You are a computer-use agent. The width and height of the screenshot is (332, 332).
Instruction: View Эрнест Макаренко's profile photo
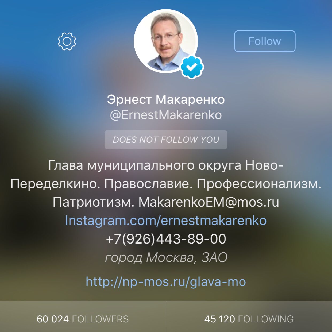coord(166,41)
